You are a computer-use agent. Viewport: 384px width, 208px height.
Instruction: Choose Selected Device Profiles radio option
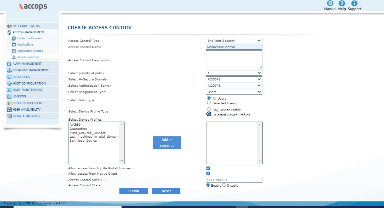tap(209, 114)
